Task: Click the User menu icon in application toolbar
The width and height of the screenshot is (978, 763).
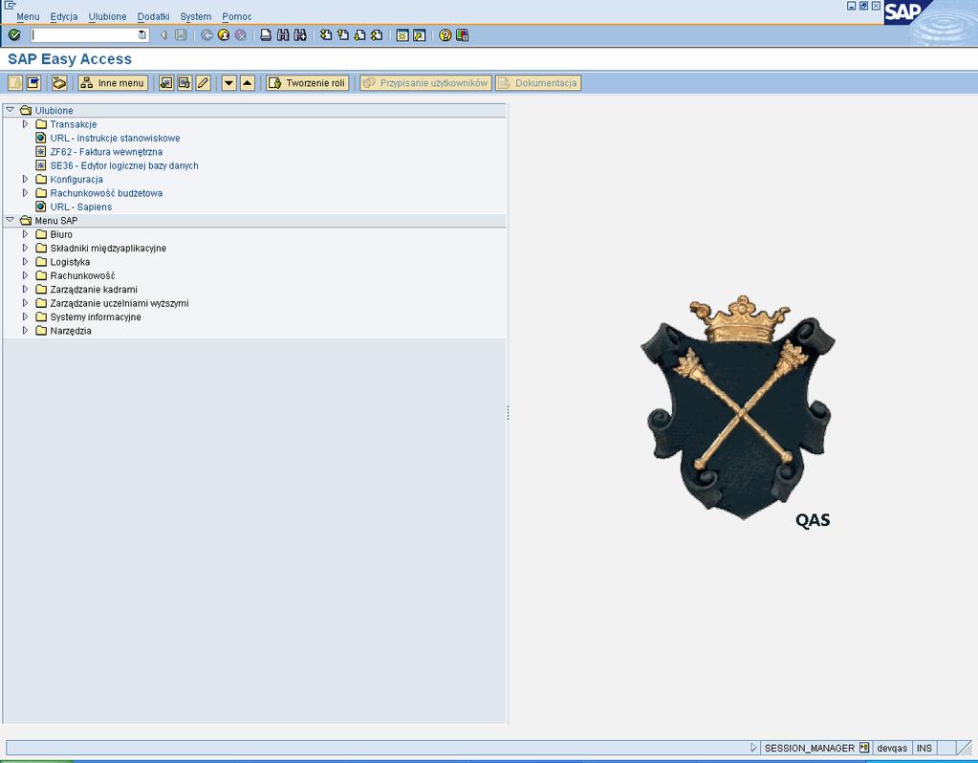Action: click(x=15, y=83)
